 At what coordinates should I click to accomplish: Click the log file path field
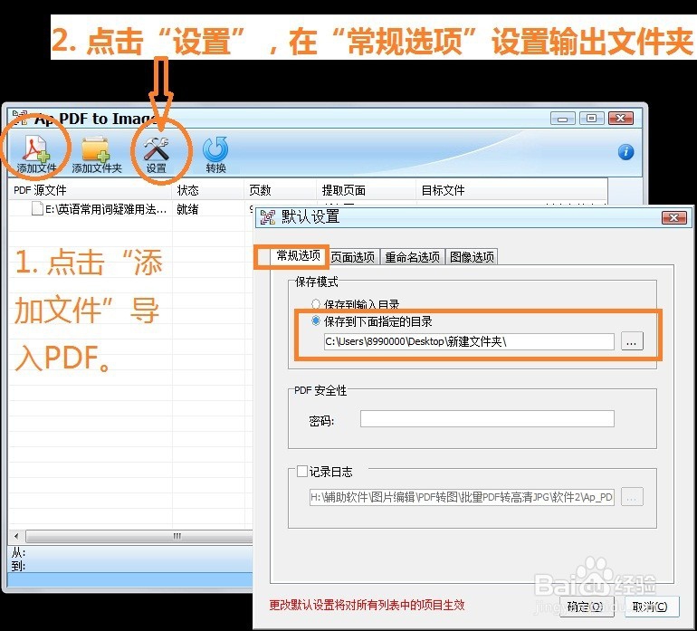pyautogui.click(x=462, y=497)
